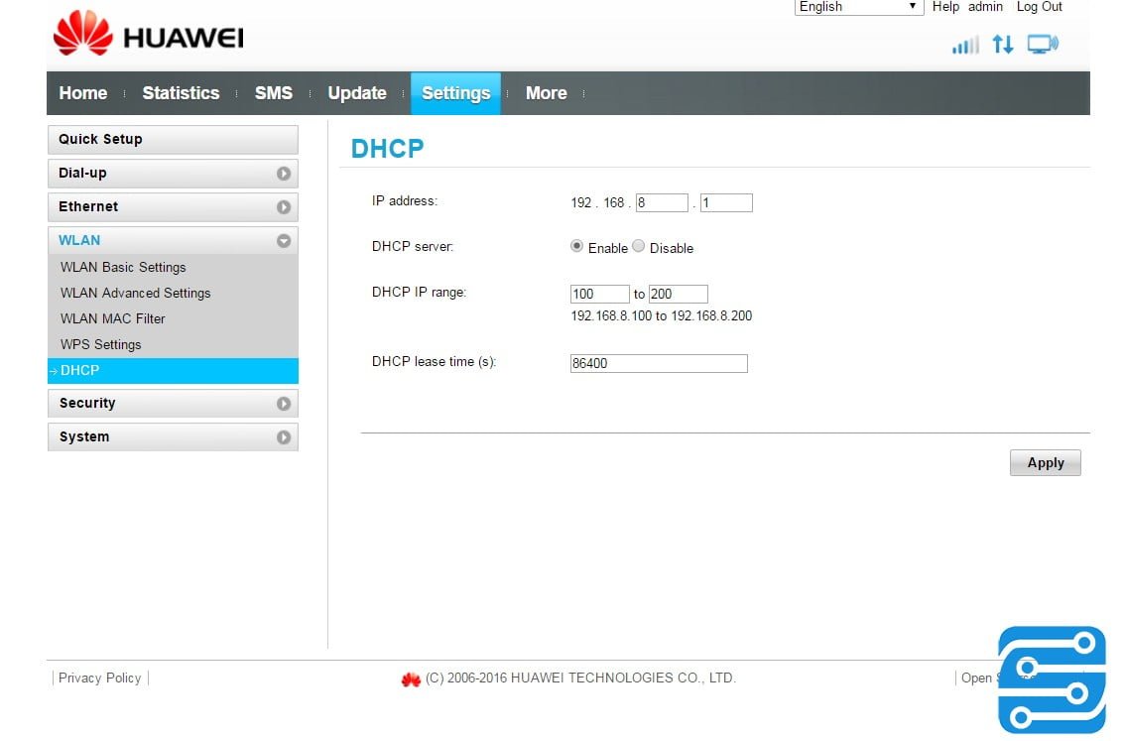Expand the Dial-up section
Viewport: 1125px width, 741px height.
click(x=286, y=173)
